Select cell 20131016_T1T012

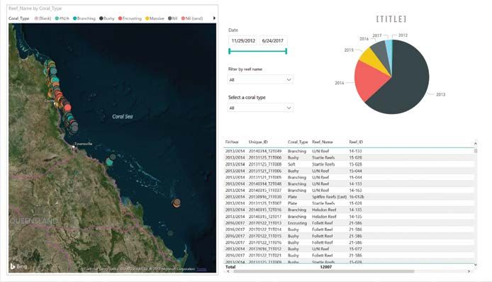(265, 249)
